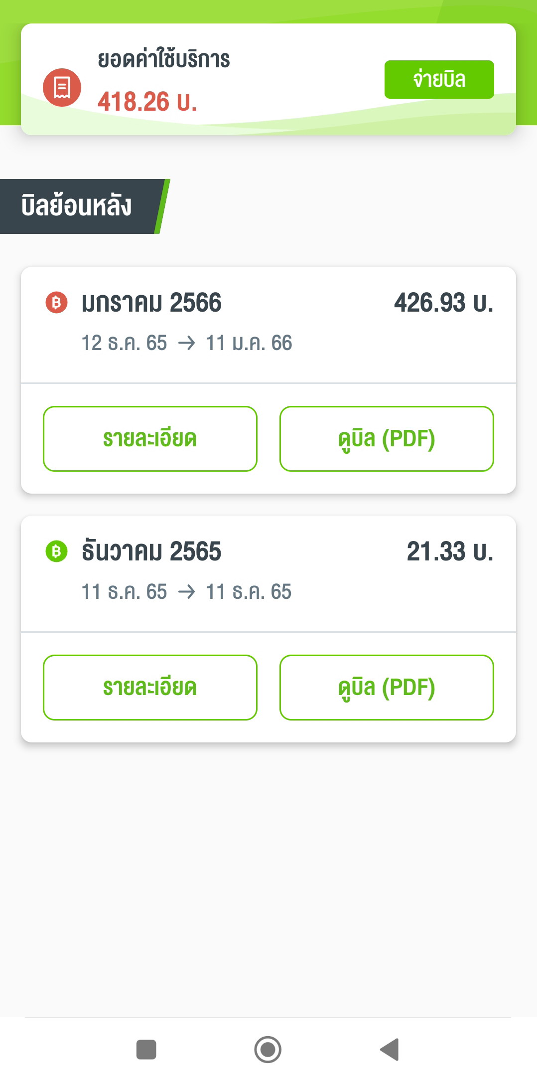Tap the green baht icon for ธันวาคม 2565
Image resolution: width=537 pixels, height=1082 pixels.
coord(56,551)
